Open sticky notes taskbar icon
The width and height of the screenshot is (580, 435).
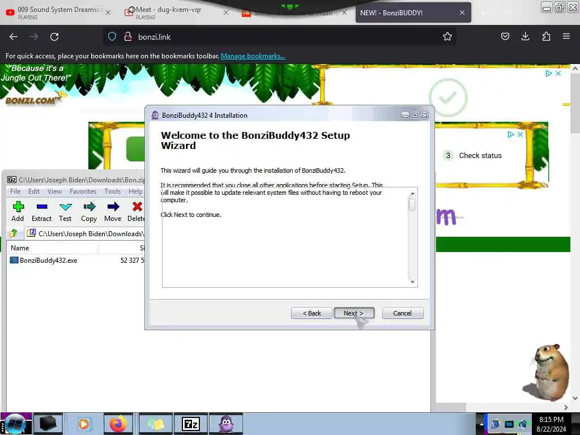155,424
